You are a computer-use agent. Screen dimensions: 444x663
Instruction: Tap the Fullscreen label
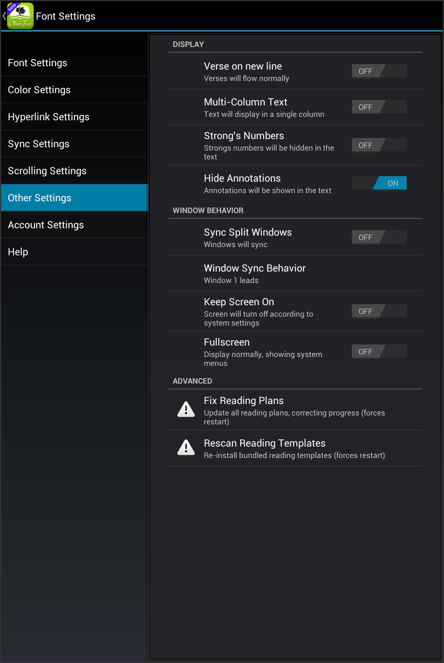pos(227,342)
